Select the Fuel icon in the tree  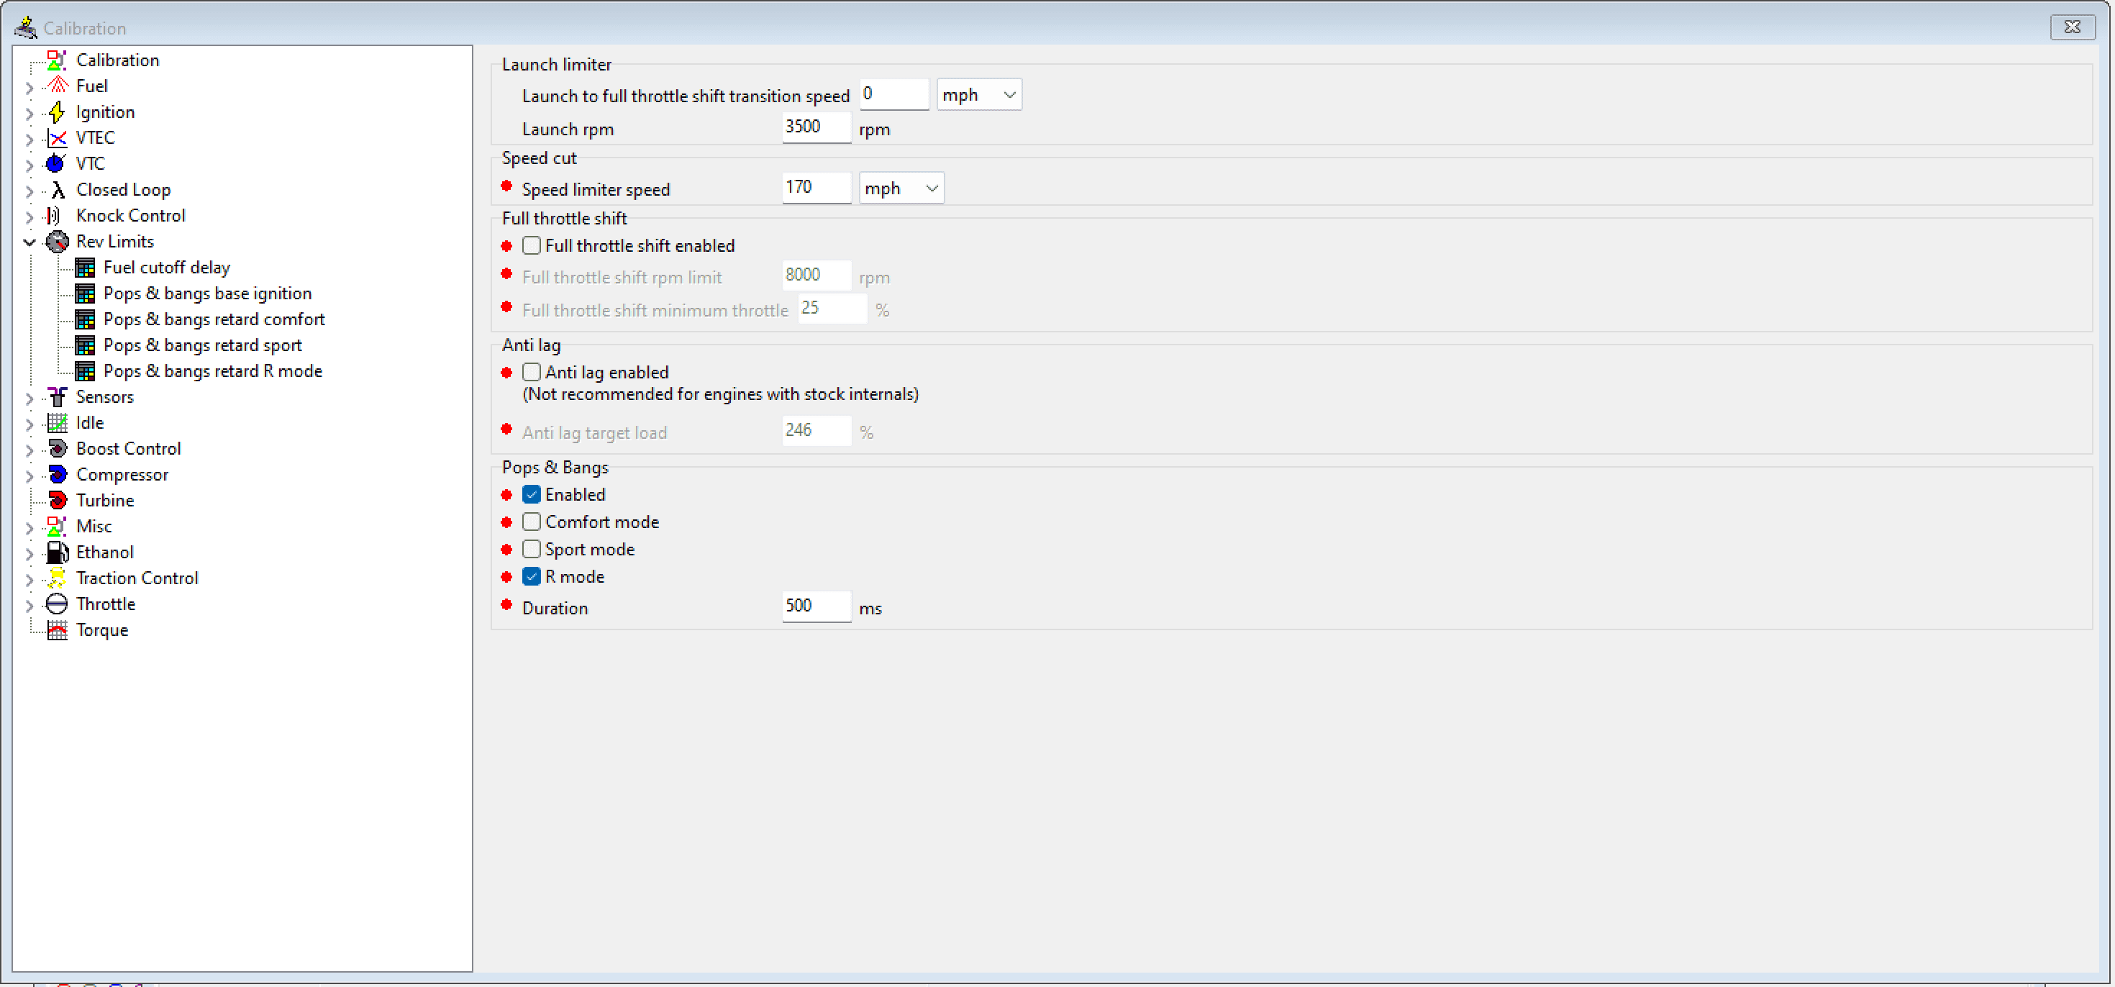pyautogui.click(x=58, y=86)
